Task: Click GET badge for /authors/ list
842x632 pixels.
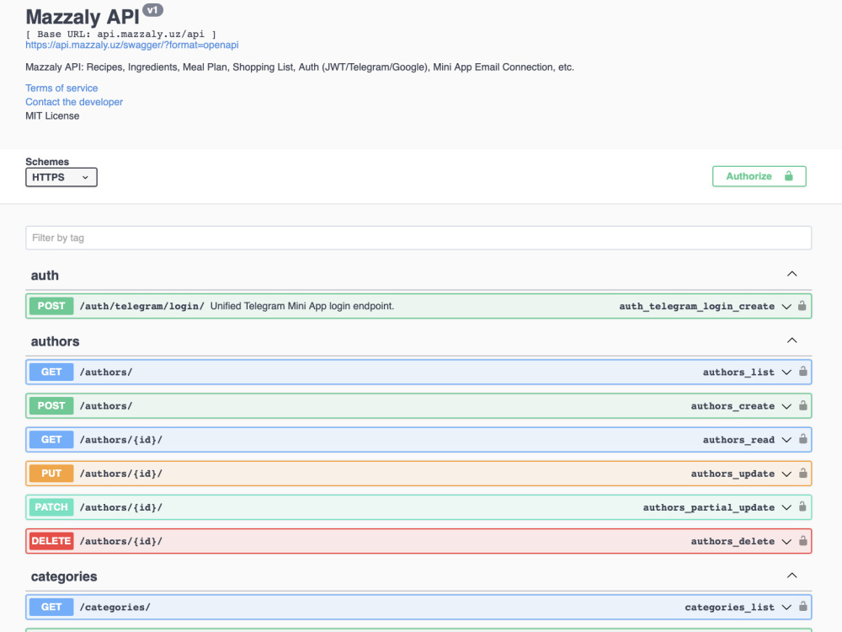Action: 51,372
